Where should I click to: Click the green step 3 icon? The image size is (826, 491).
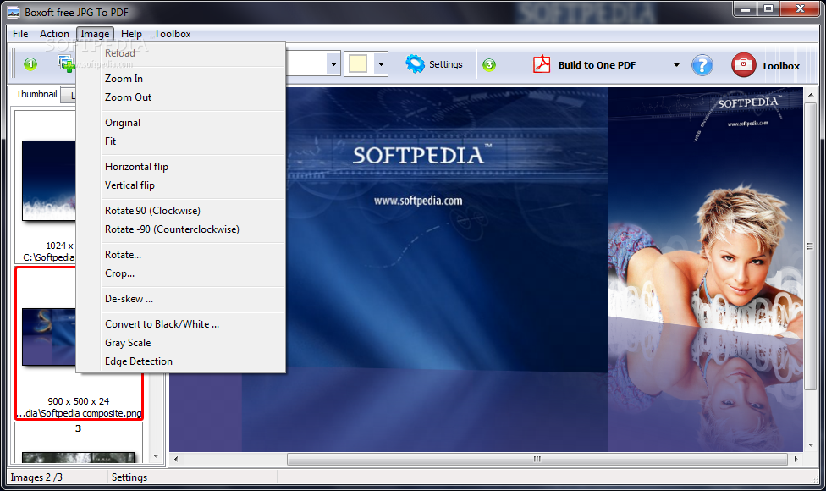pos(489,65)
